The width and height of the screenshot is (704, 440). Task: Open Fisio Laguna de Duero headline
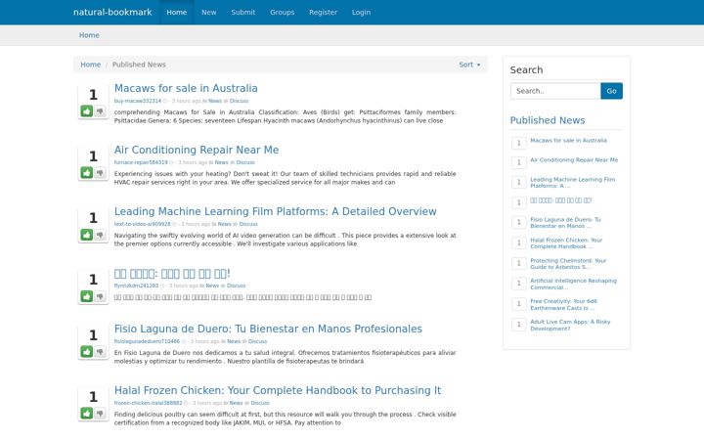click(x=268, y=329)
